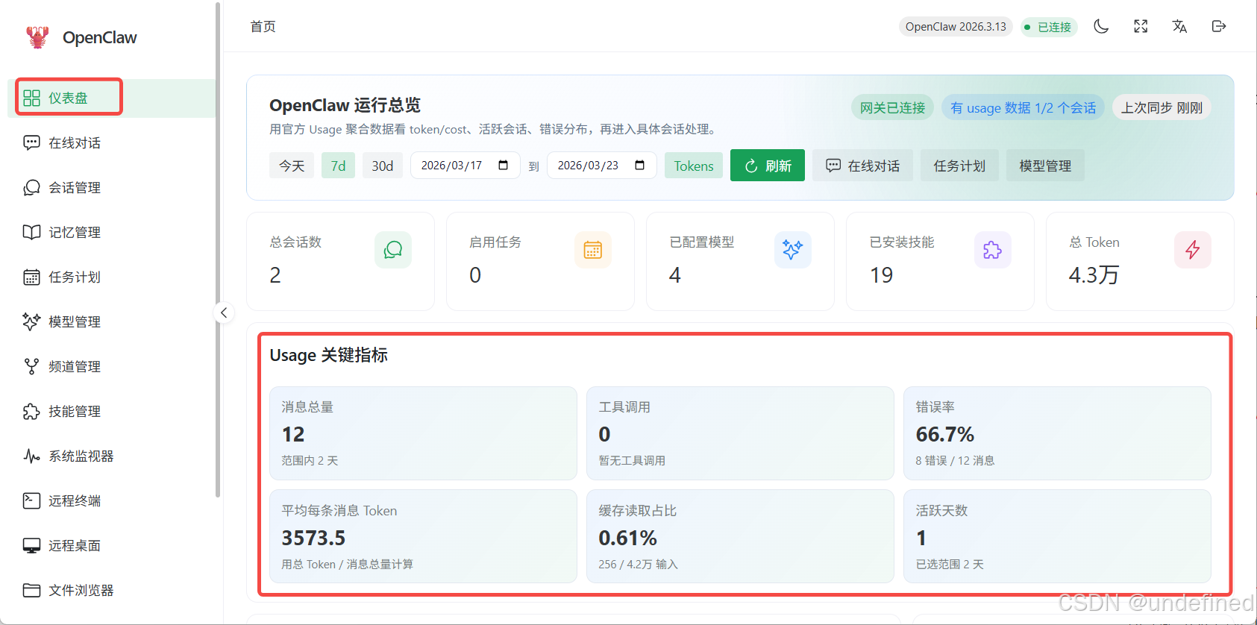Select the 30d range button

point(383,166)
